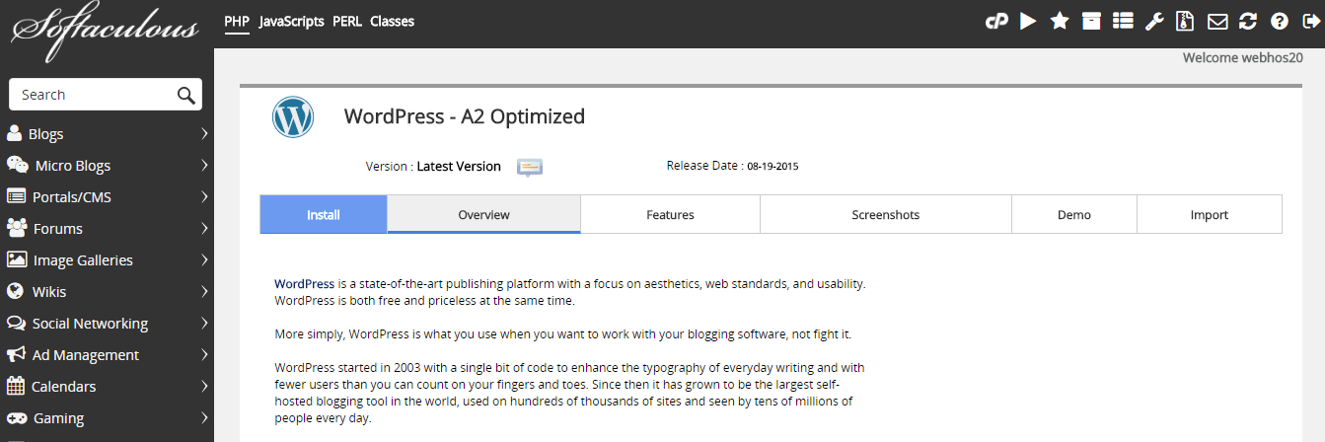Click the sync refresh icon
The height and width of the screenshot is (442, 1325).
[x=1248, y=21]
